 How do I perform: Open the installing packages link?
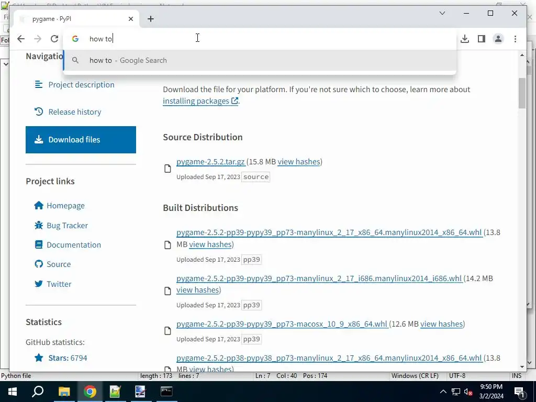coord(200,101)
